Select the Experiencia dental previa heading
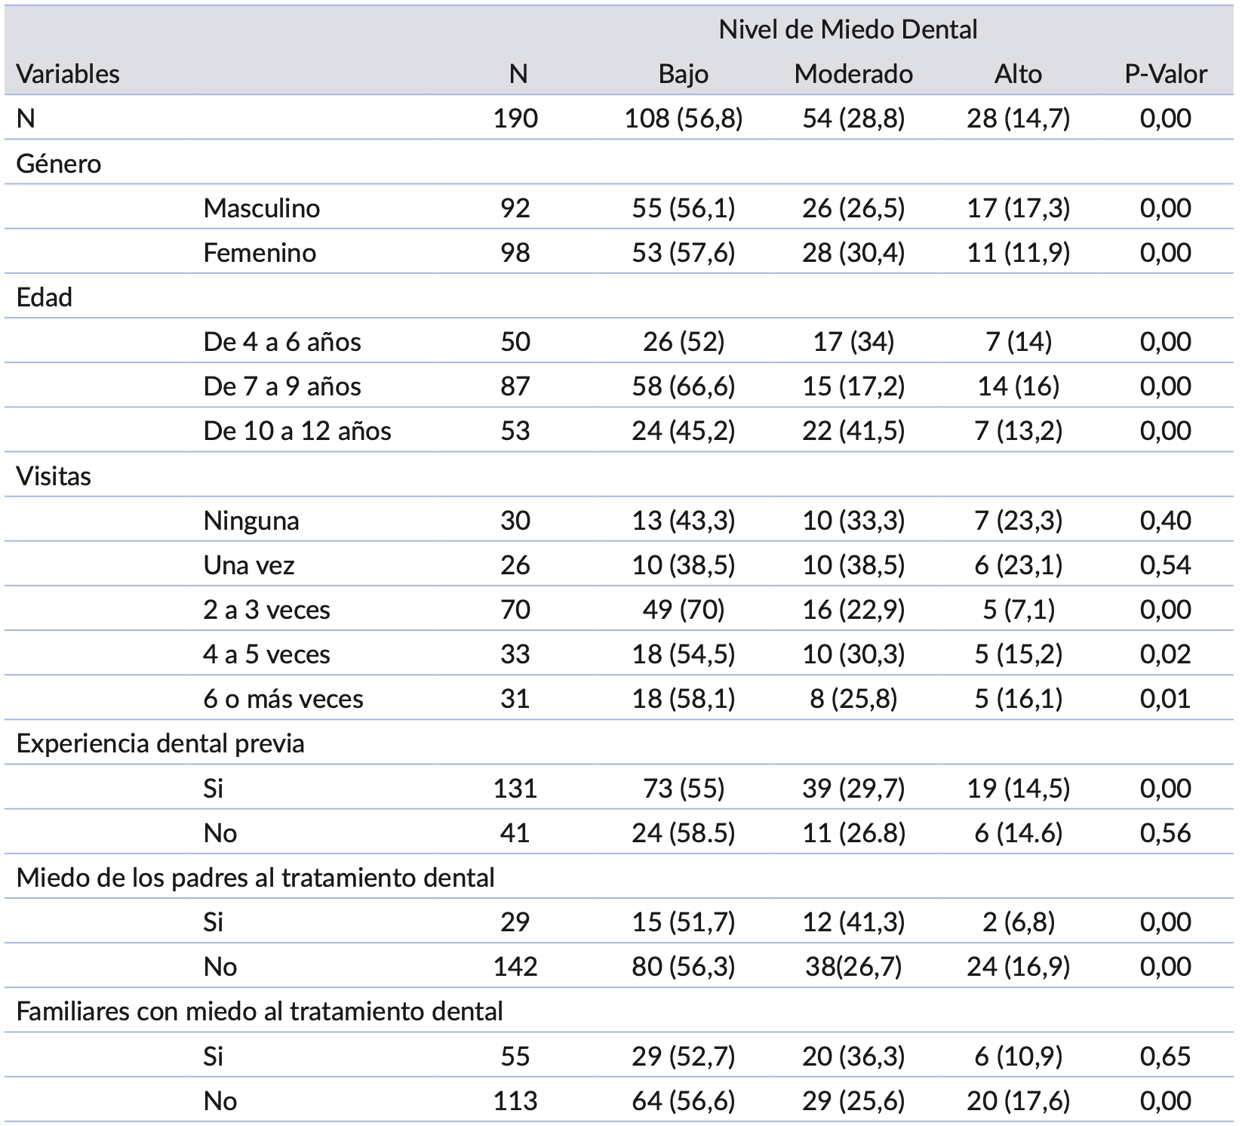 (x=160, y=743)
